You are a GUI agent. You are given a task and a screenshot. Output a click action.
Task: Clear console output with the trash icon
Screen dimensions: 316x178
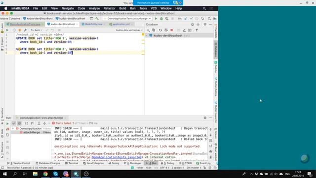pyautogui.click(x=211, y=157)
